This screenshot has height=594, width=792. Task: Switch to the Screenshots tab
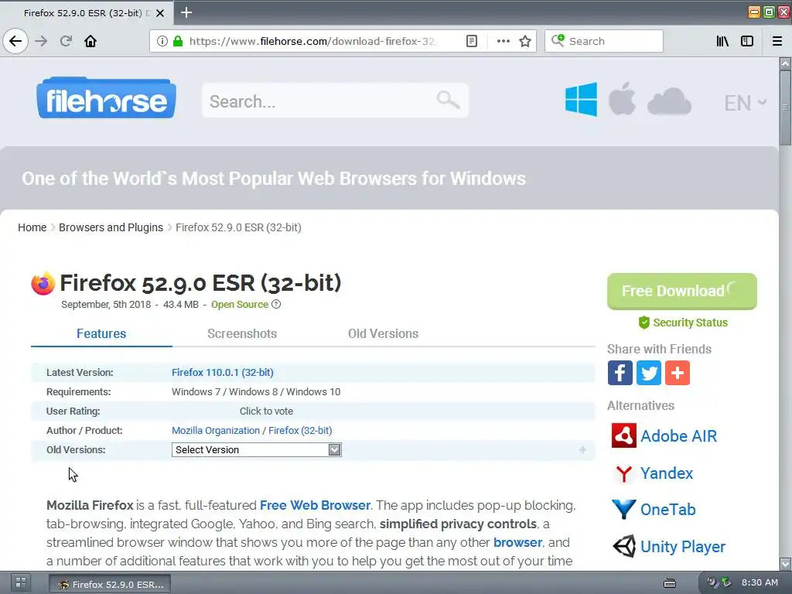click(242, 333)
